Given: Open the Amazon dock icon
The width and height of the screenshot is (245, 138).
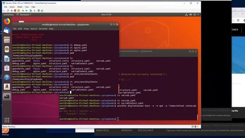Looking at the screenshot, I should pos(7,87).
